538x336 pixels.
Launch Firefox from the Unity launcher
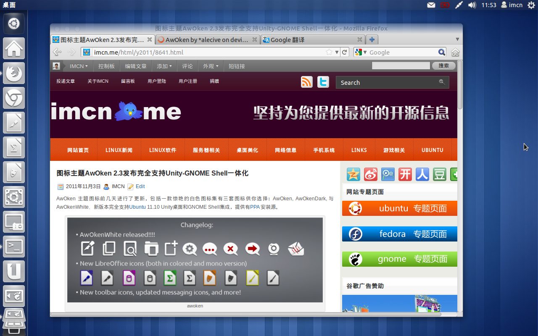[x=14, y=73]
